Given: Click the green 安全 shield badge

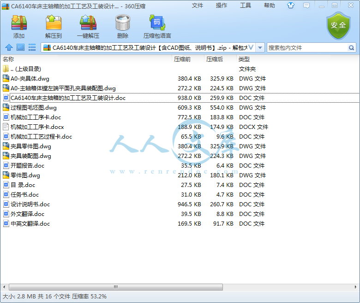Looking at the screenshot, I should (338, 26).
